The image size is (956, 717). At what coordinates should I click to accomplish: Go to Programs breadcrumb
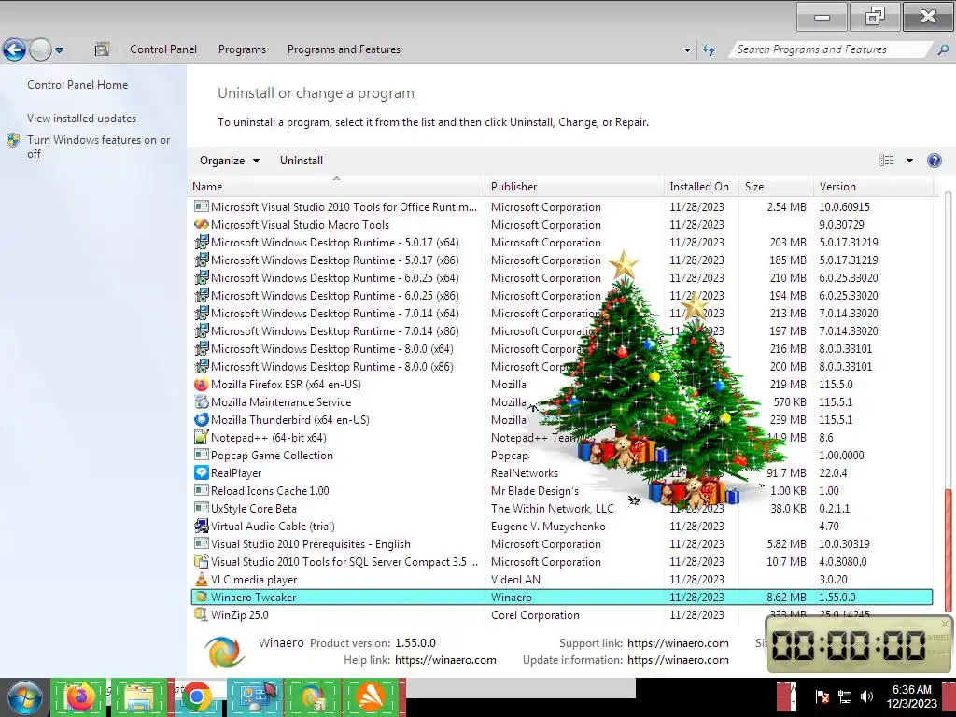point(242,49)
